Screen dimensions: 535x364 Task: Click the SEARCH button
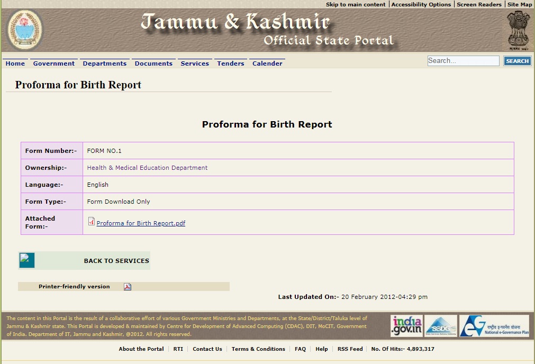(517, 60)
